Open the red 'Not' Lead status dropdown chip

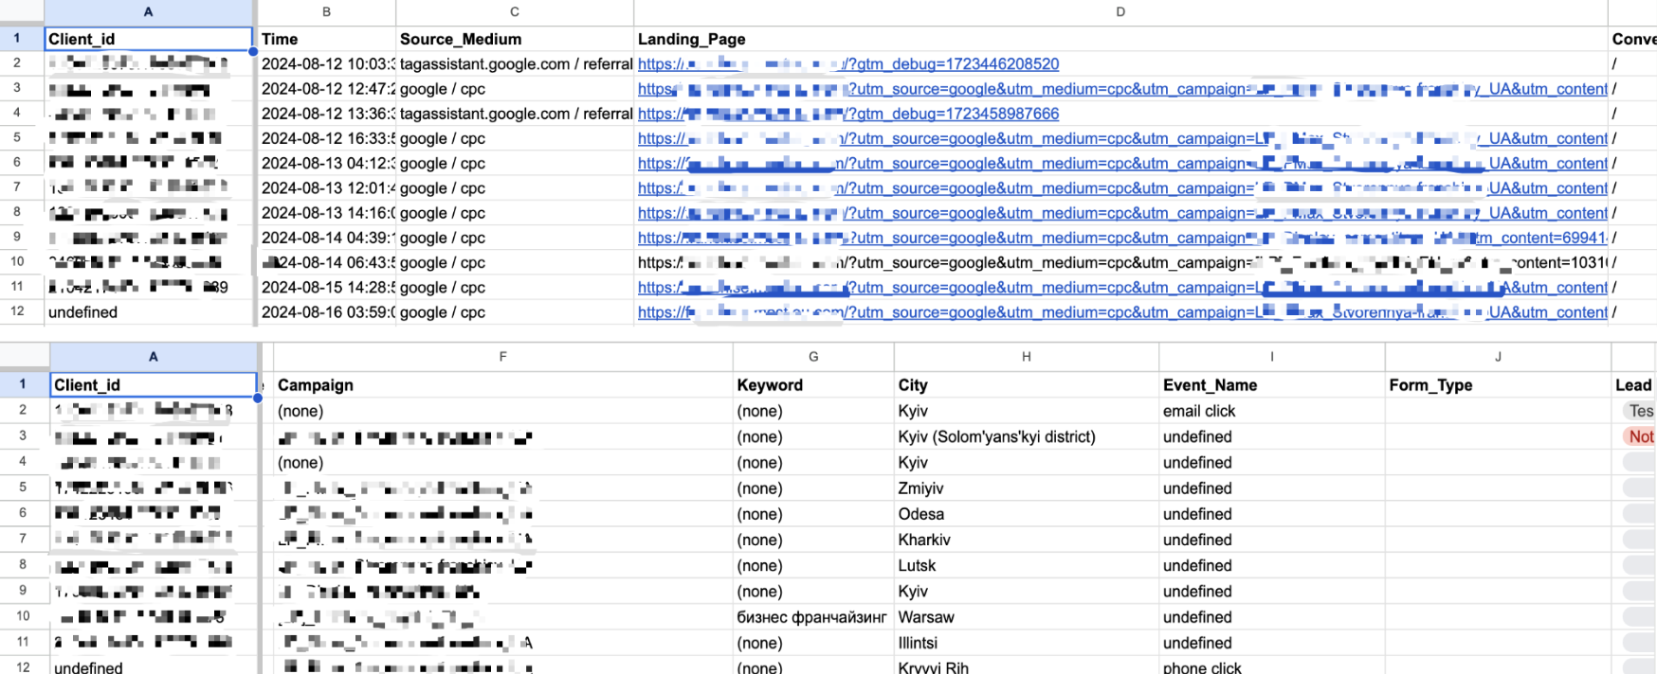1639,436
